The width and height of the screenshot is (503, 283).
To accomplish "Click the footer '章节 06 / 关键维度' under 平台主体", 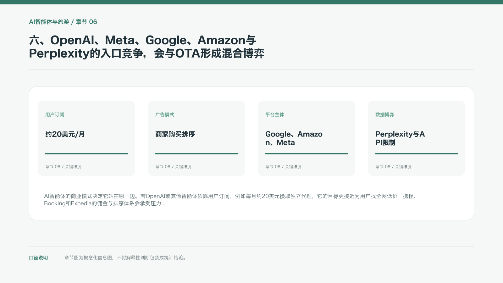I will tap(283, 167).
